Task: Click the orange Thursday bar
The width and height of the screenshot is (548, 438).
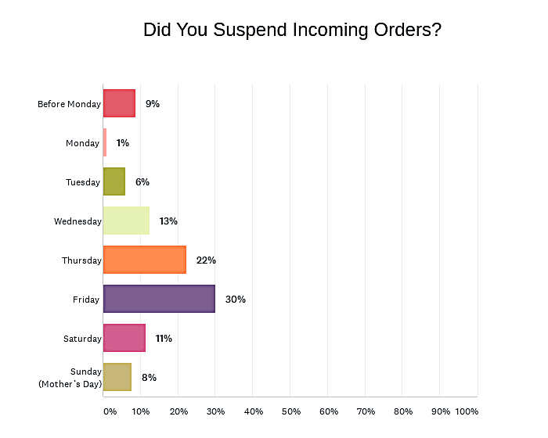Action: (x=144, y=260)
